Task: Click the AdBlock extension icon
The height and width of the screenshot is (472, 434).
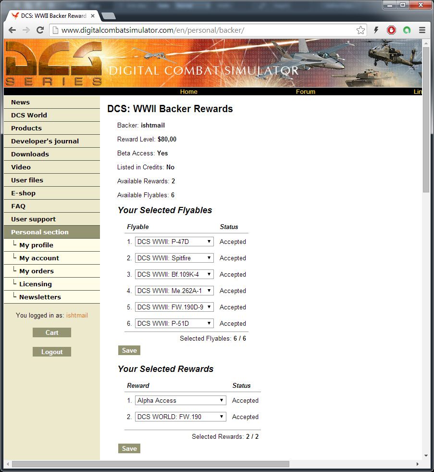Action: [x=391, y=30]
